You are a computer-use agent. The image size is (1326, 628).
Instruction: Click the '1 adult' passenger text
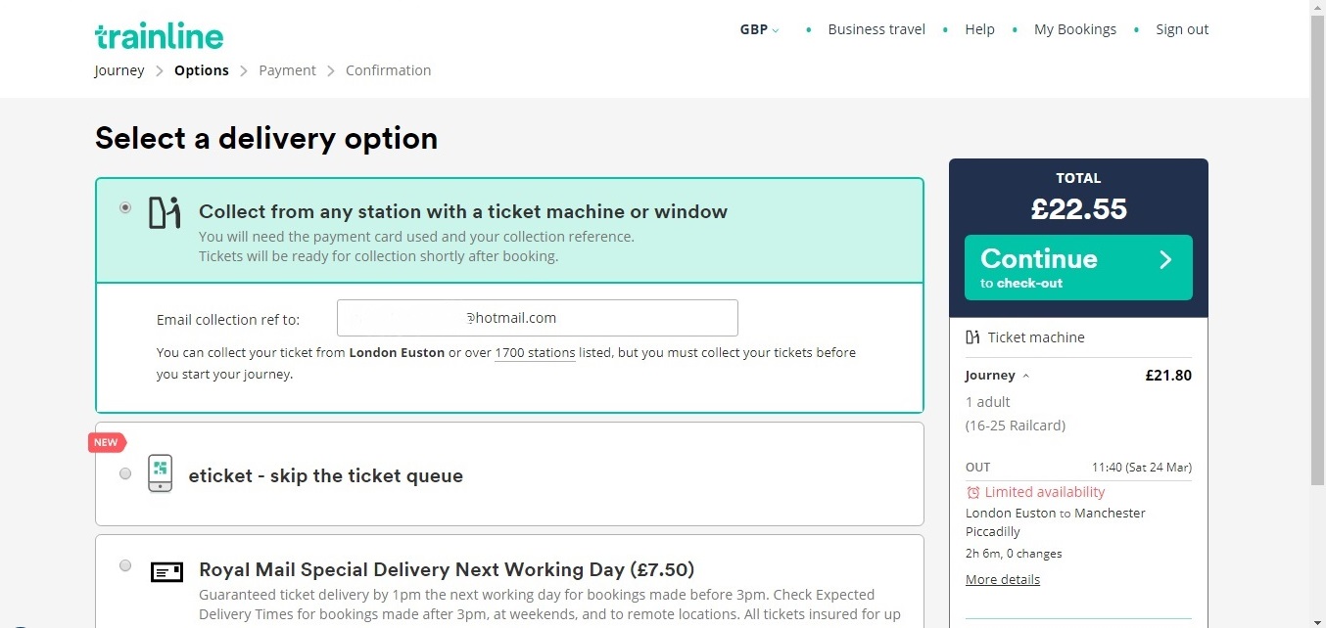tap(988, 402)
